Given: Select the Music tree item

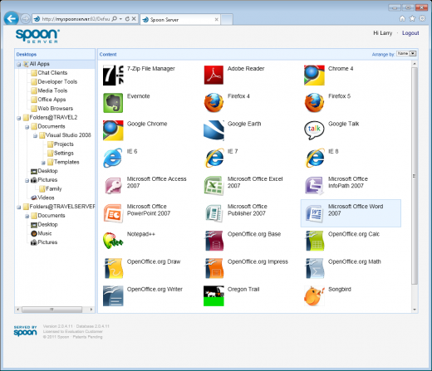Looking at the screenshot, I should tap(42, 233).
